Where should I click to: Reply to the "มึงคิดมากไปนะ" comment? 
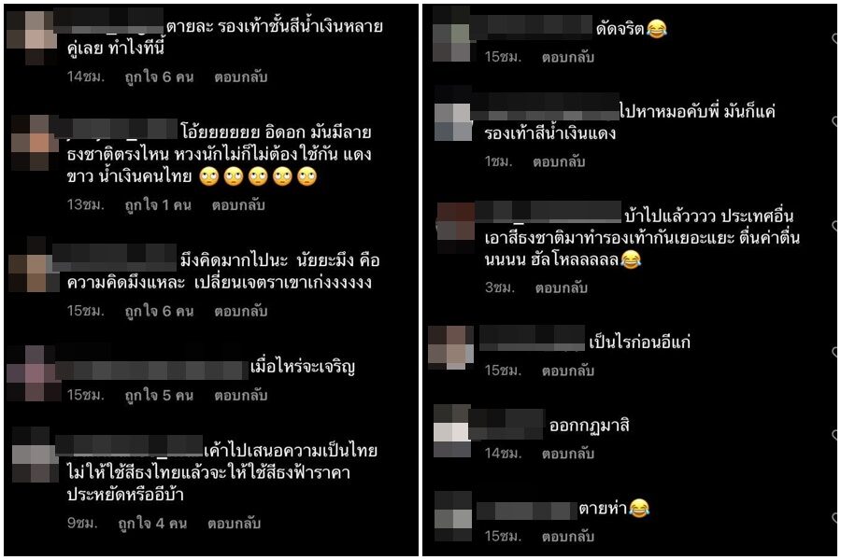click(x=241, y=312)
